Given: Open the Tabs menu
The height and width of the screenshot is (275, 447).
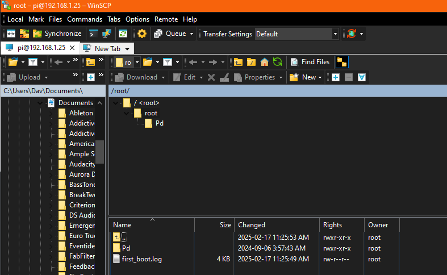Looking at the screenshot, I should click(x=114, y=19).
